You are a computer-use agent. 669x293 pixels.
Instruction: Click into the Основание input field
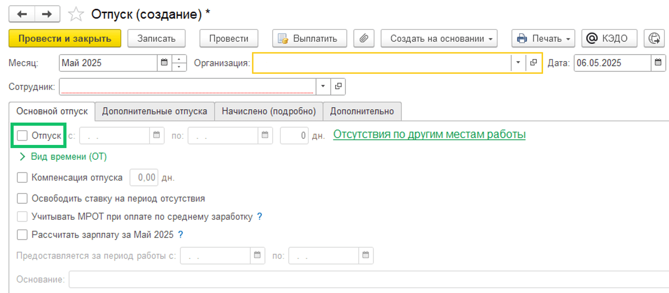[x=369, y=279]
